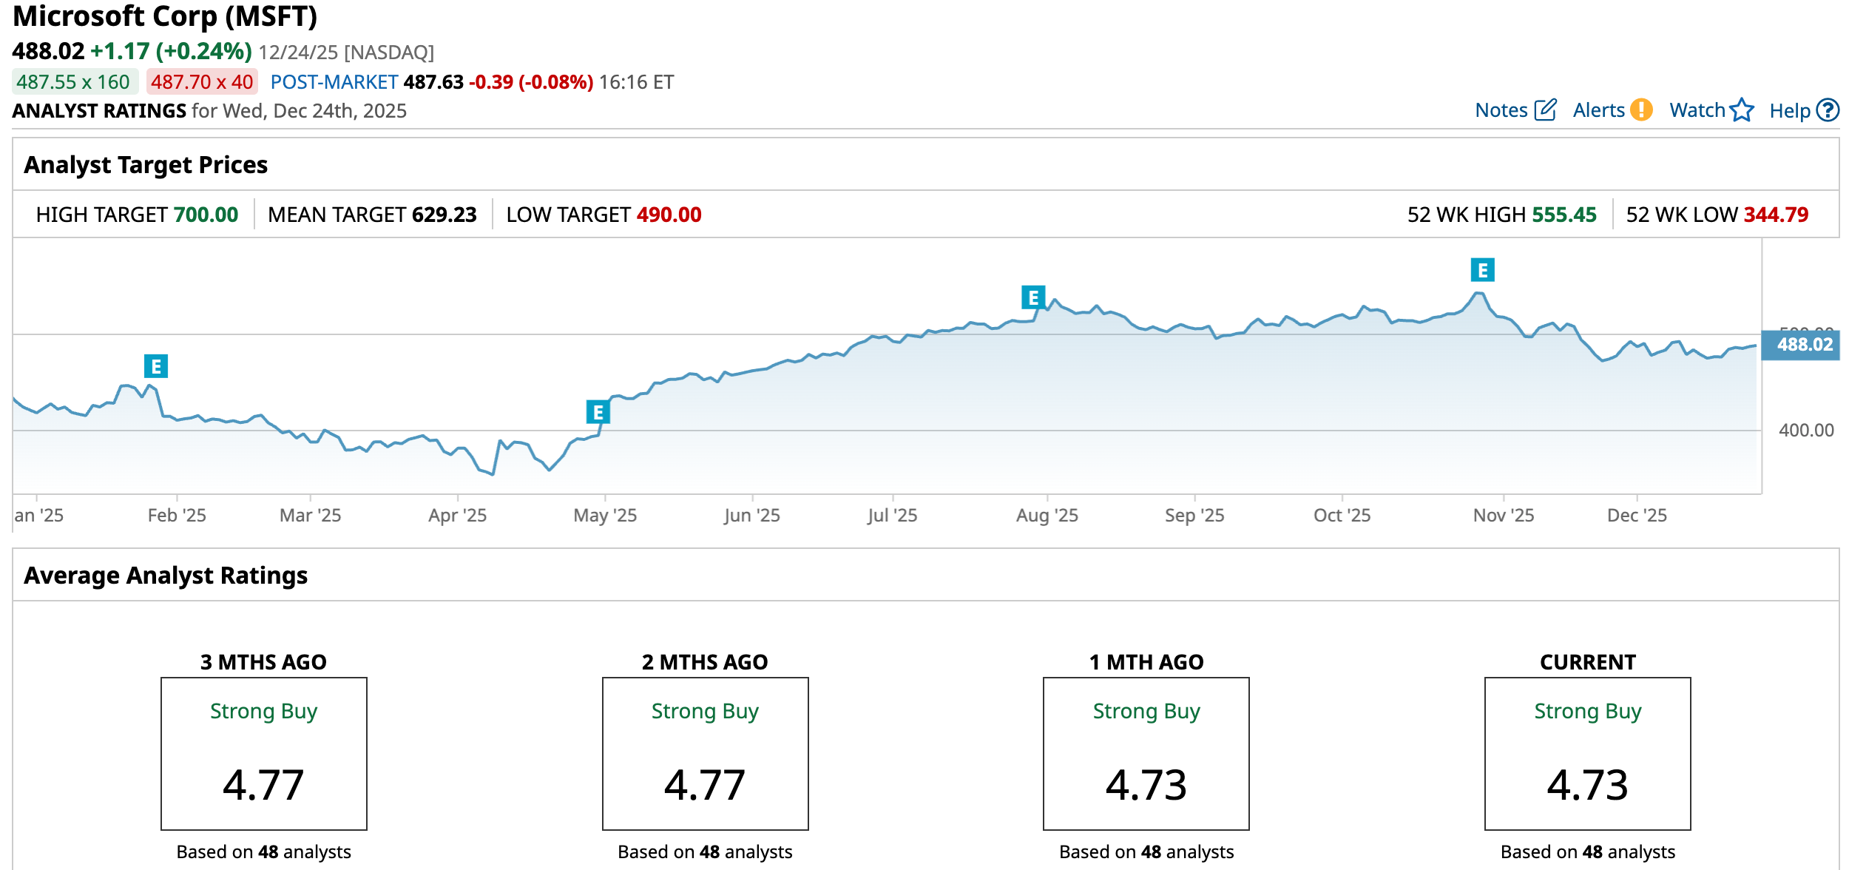Click the POST-MARKET label
Viewport: 1849px width, 870px height.
(x=334, y=82)
